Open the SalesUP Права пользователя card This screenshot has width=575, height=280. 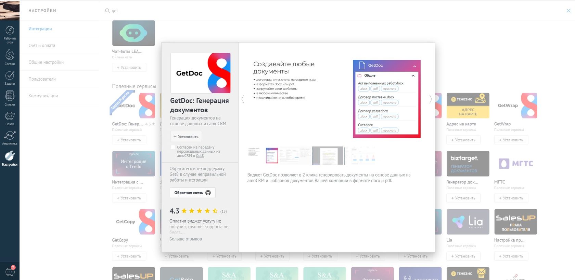point(515,222)
